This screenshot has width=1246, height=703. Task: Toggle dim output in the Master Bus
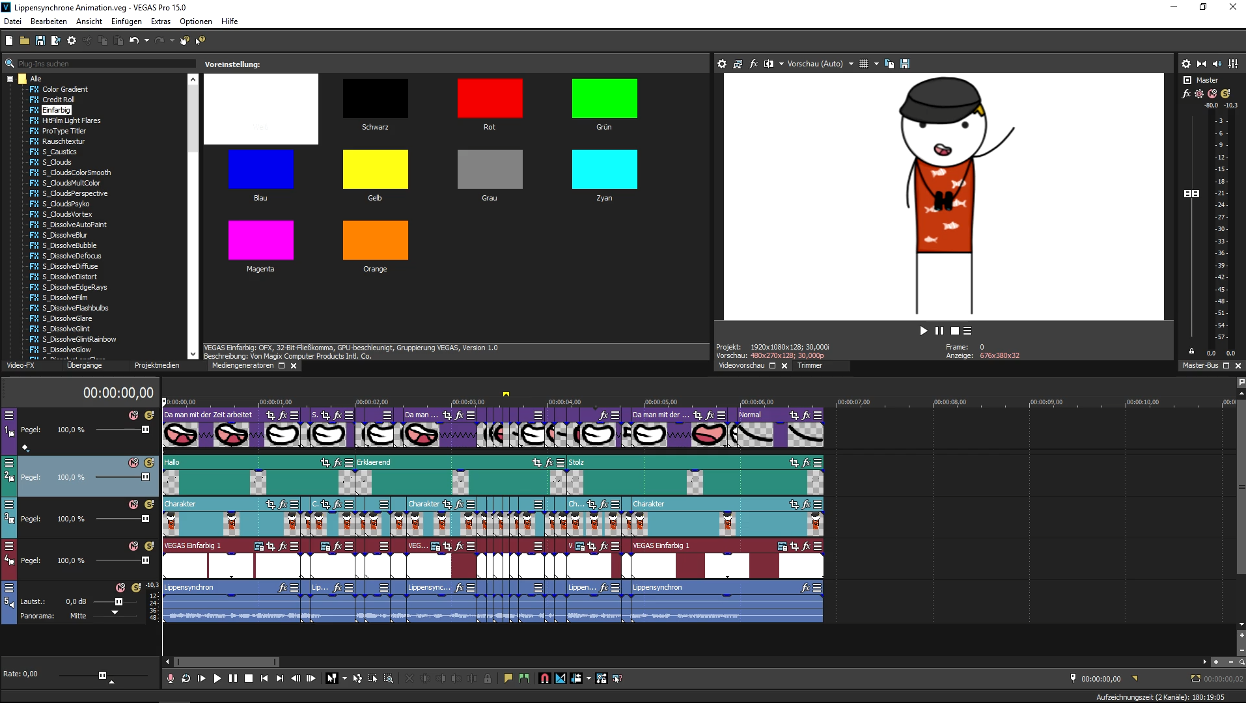1217,64
